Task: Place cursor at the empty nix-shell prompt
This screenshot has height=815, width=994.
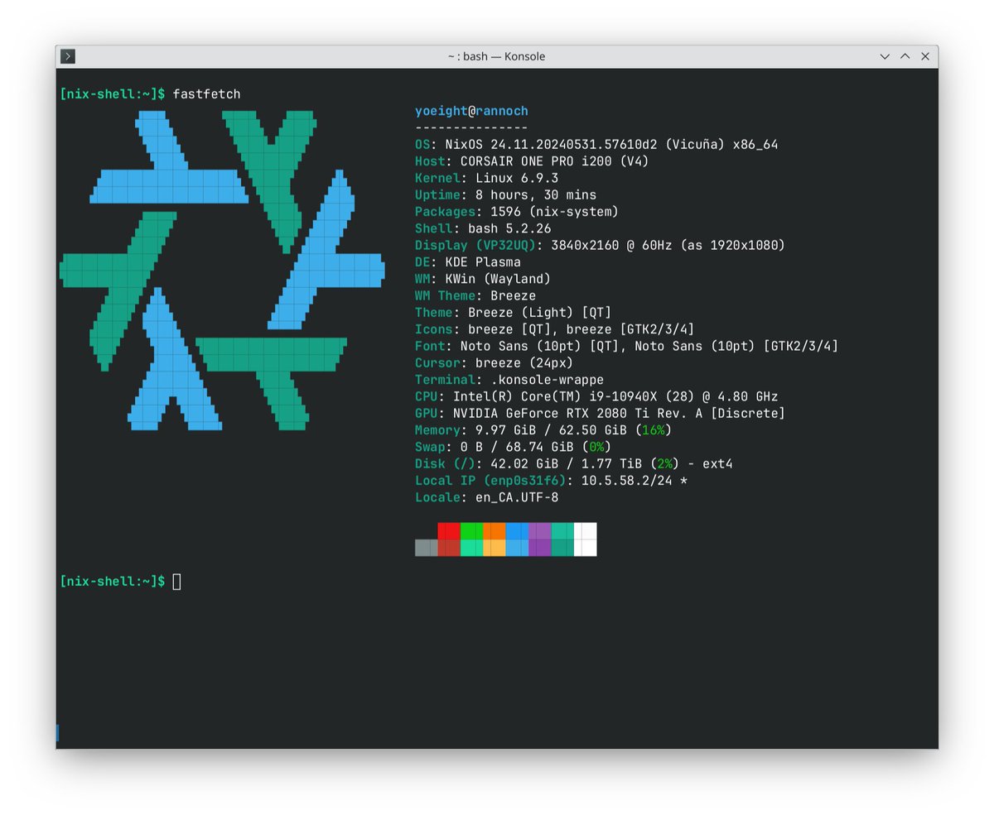Action: [x=176, y=582]
